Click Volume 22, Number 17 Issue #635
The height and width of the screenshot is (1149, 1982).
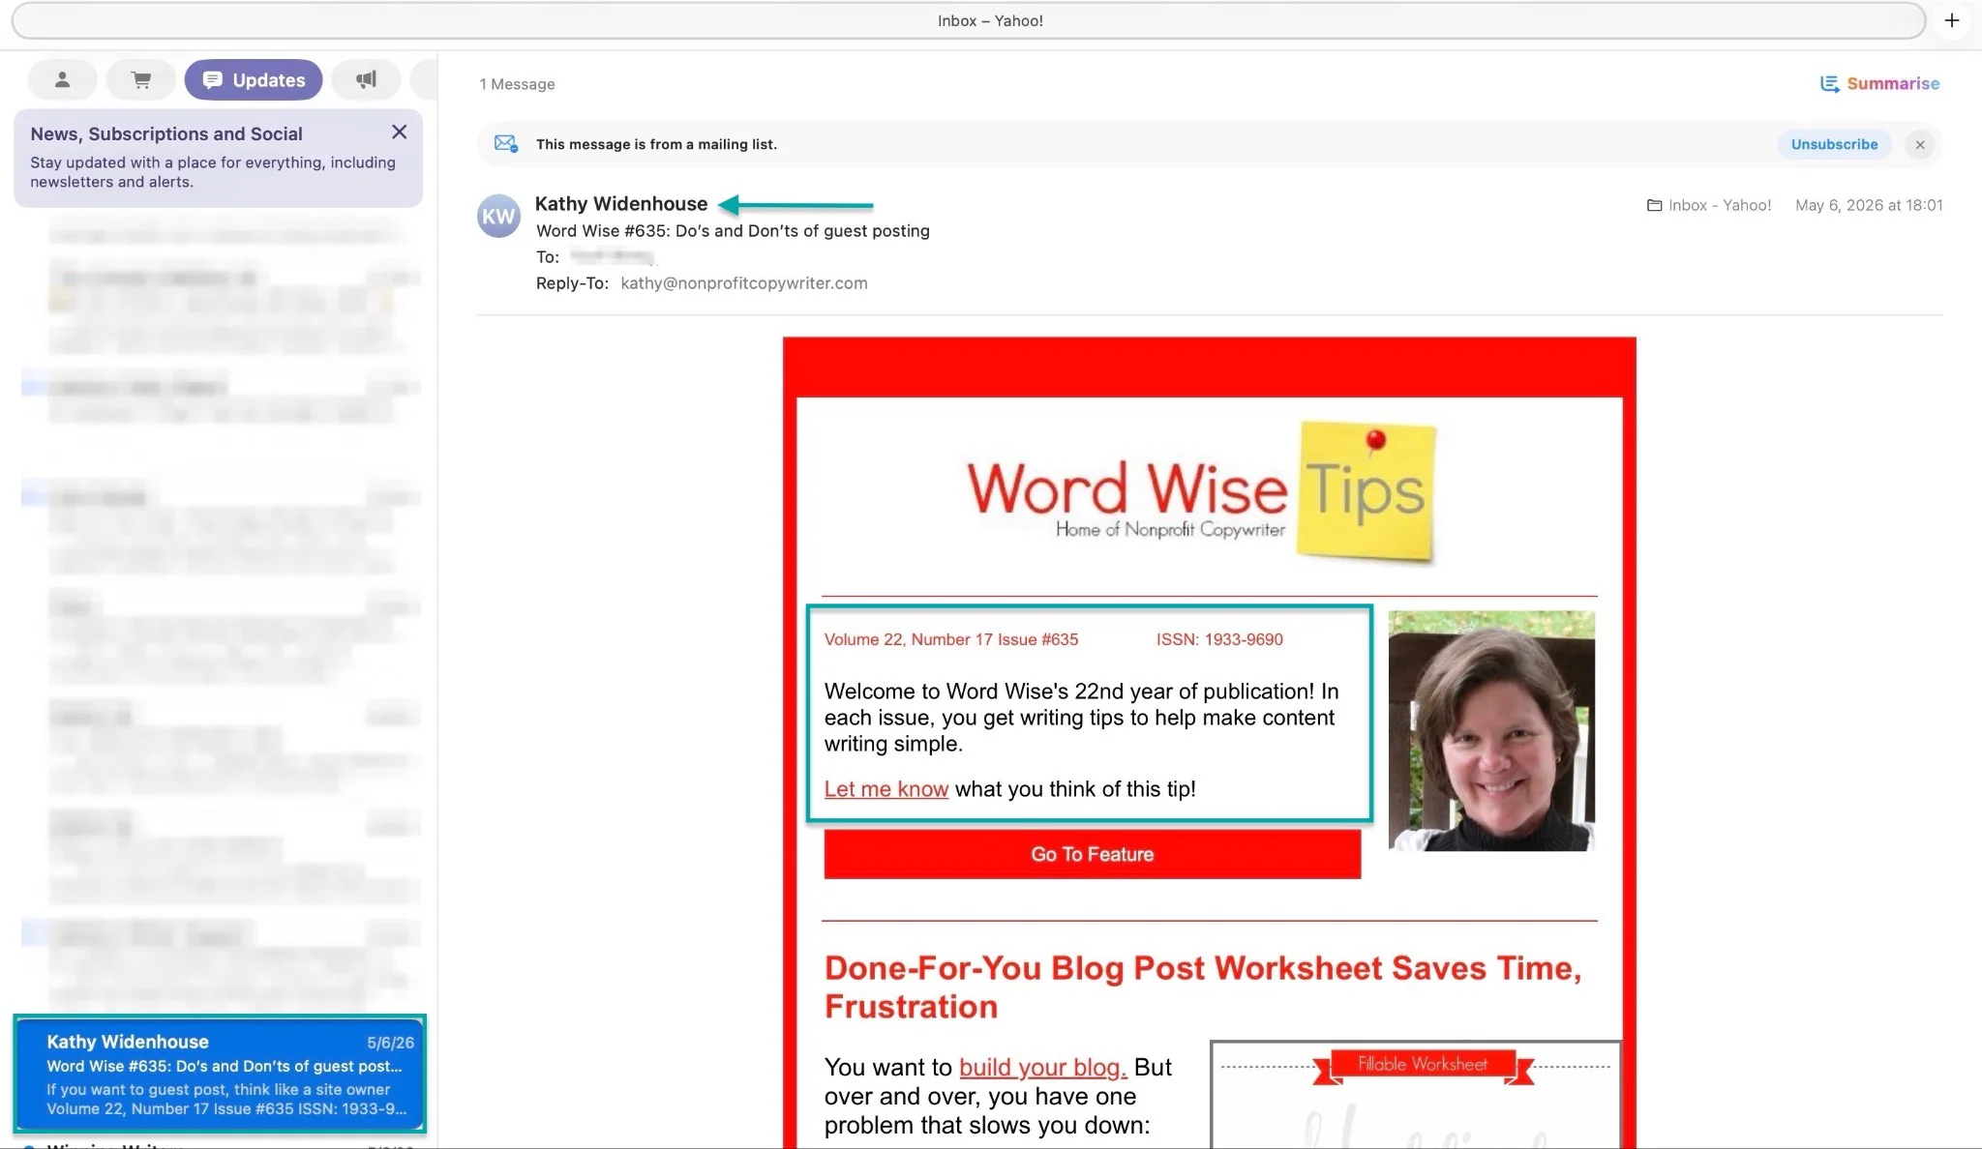(x=951, y=639)
